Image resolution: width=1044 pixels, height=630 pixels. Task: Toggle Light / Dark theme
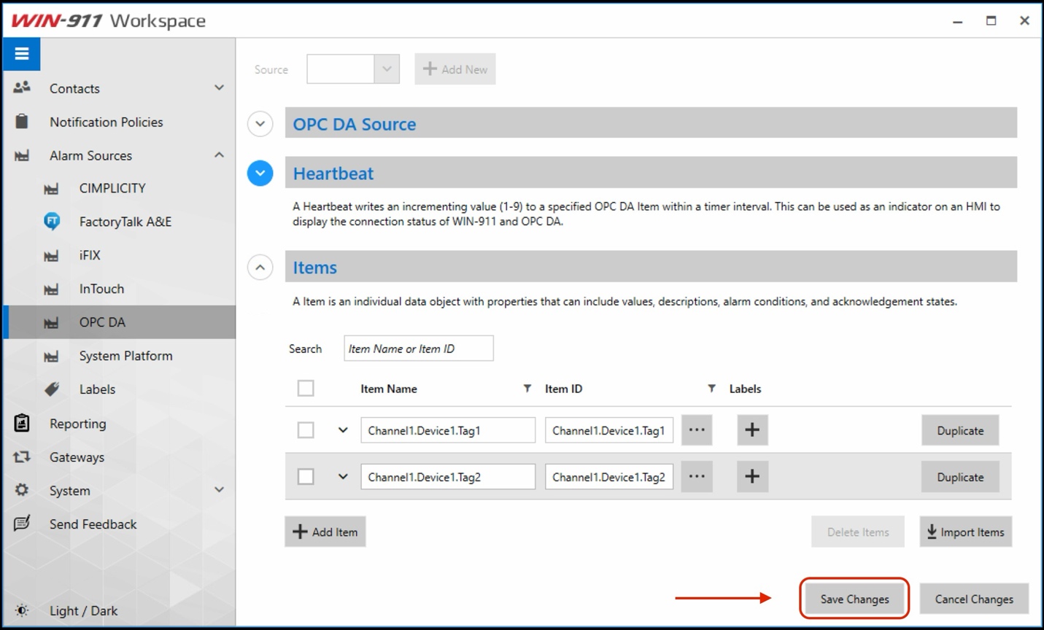pos(83,611)
